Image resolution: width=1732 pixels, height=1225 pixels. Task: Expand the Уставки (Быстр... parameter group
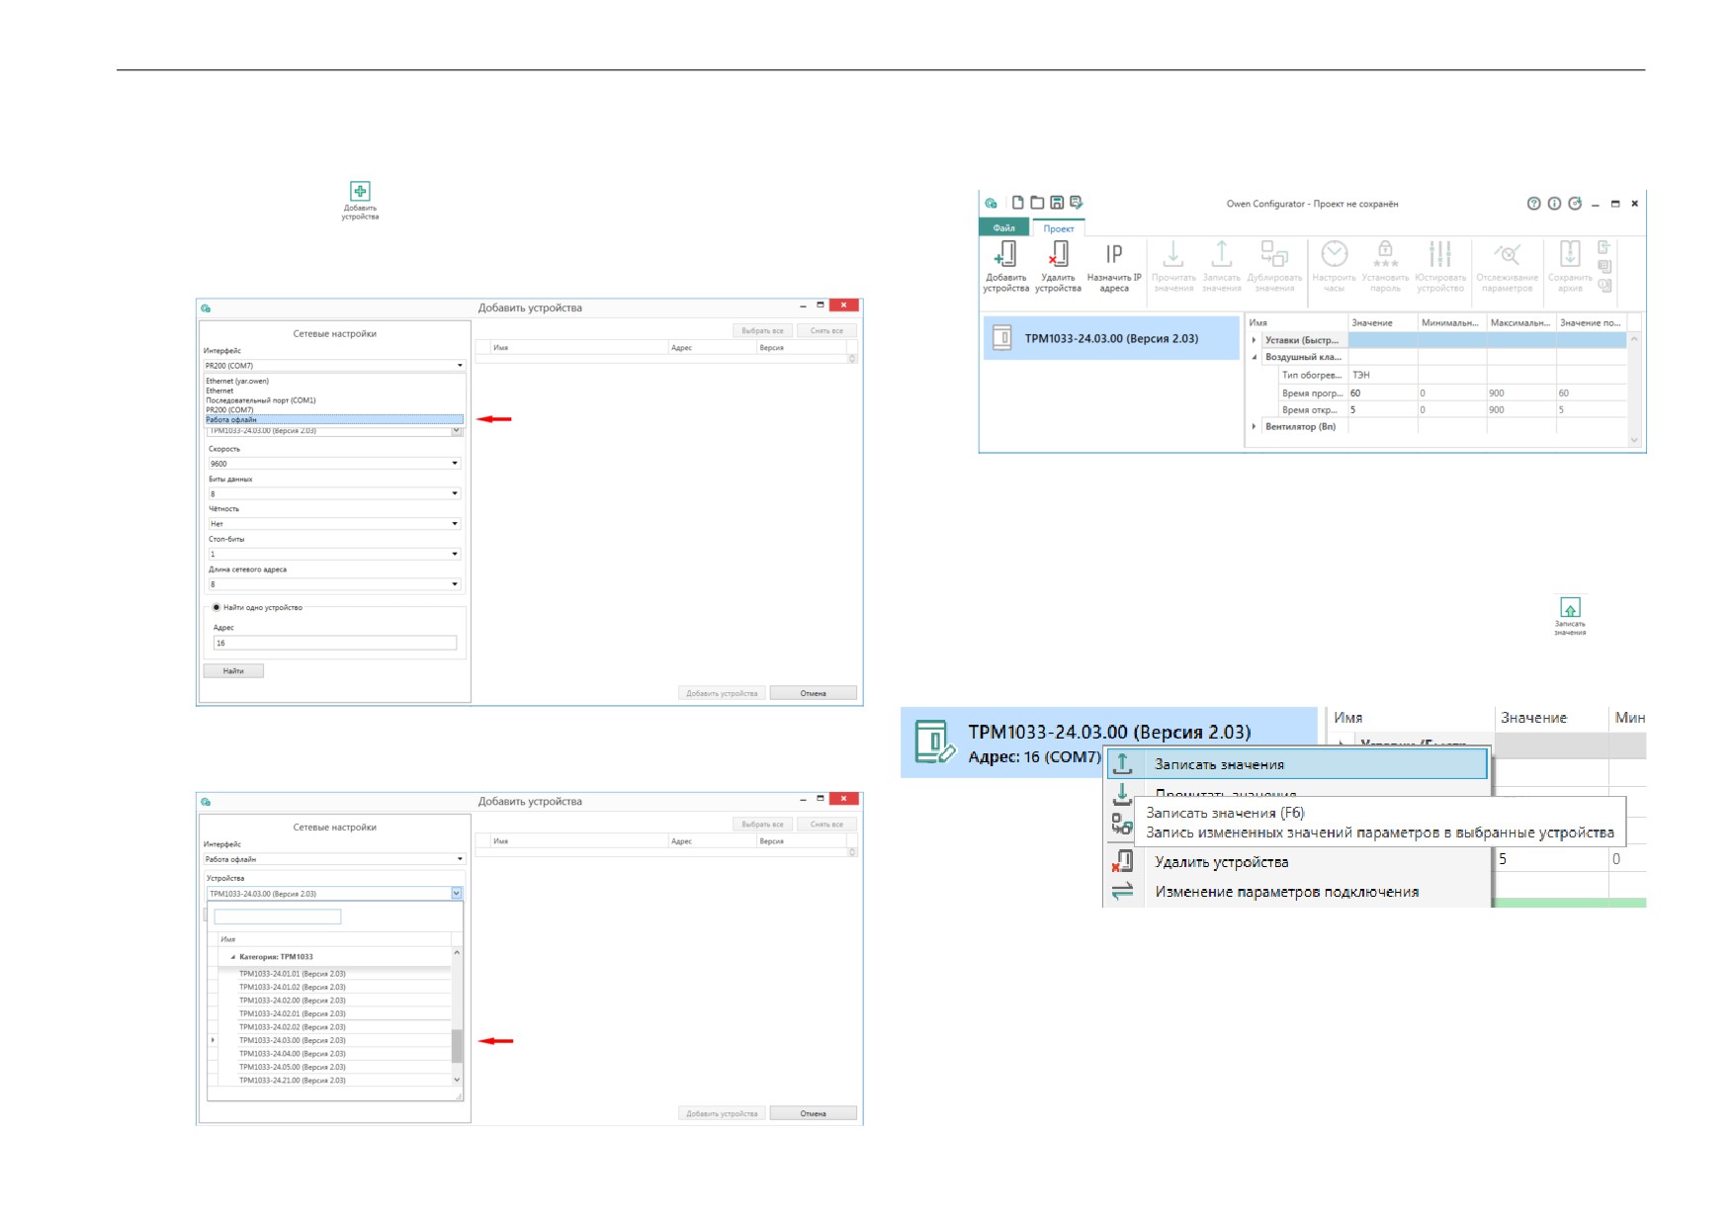point(1255,340)
